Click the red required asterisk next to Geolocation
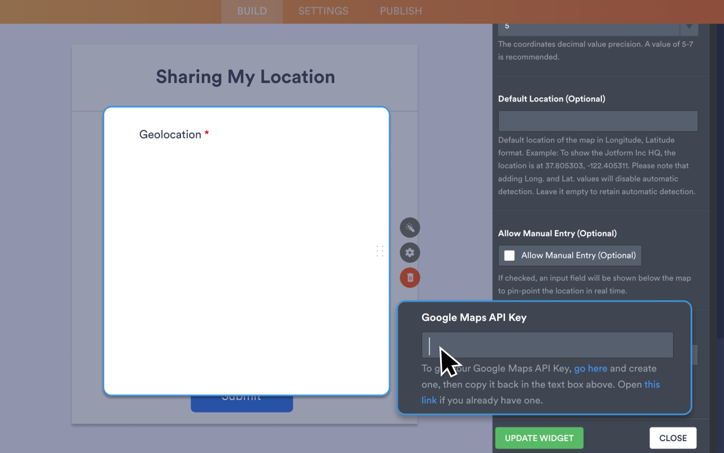This screenshot has height=453, width=724. pos(206,133)
